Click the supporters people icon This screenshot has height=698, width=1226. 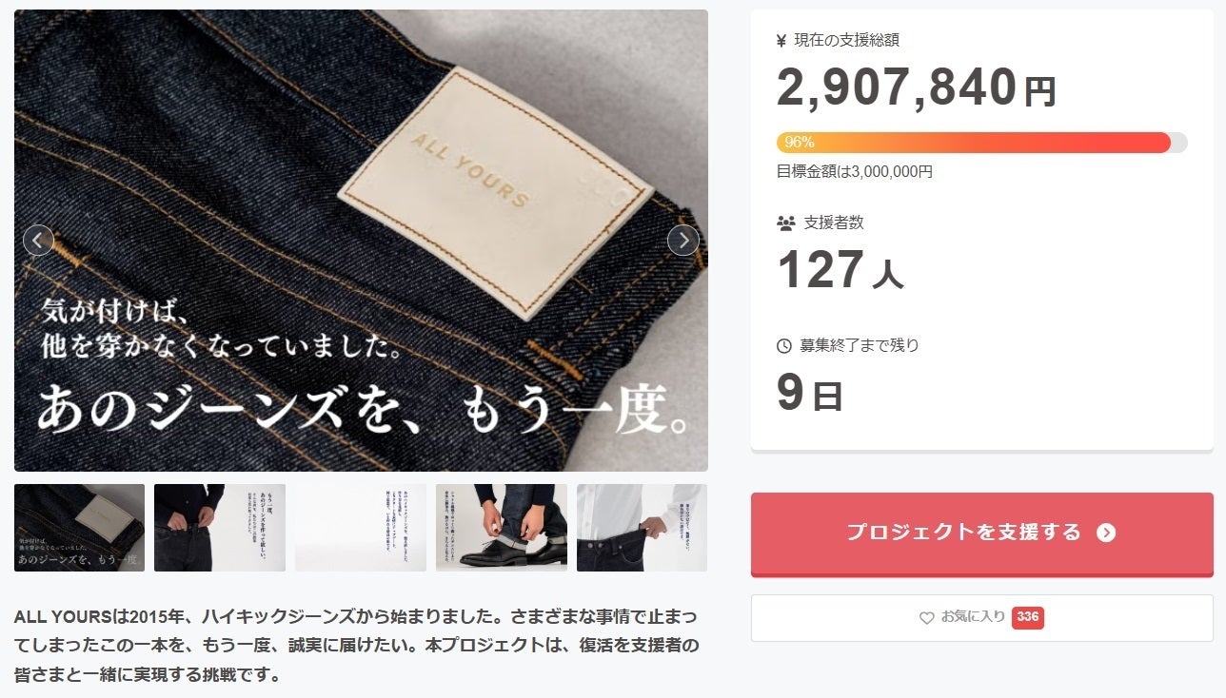point(786,223)
